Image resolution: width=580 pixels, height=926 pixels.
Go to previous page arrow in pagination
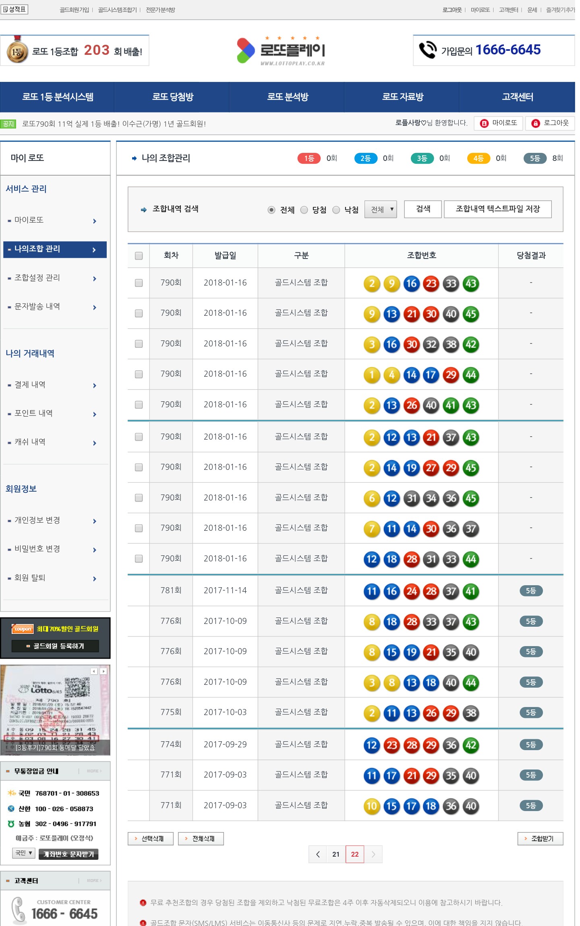coord(318,854)
